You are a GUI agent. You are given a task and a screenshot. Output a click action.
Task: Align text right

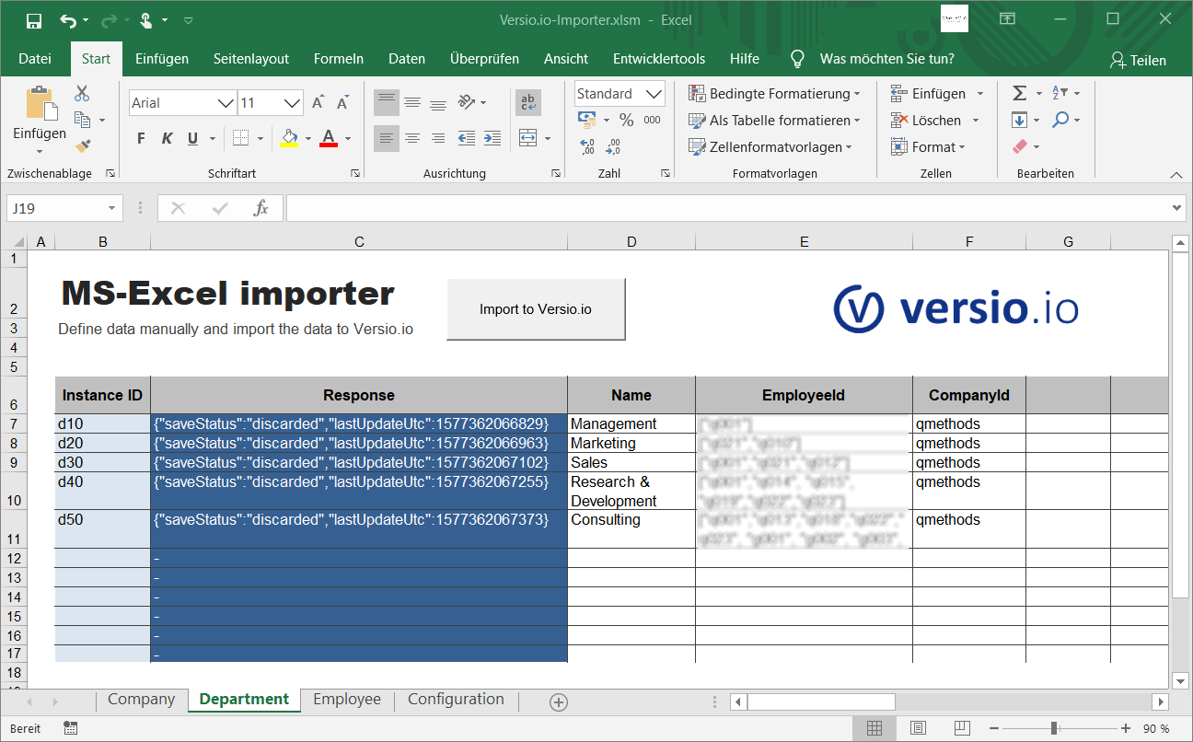coord(438,138)
